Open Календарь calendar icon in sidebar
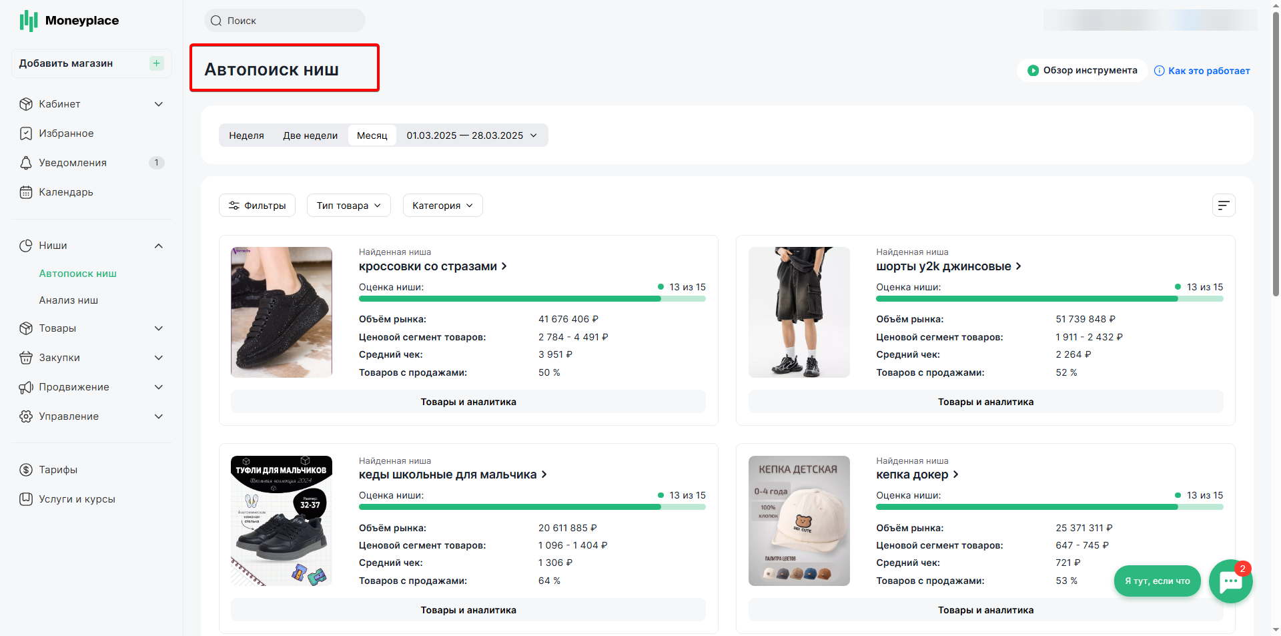The image size is (1281, 636). (26, 192)
